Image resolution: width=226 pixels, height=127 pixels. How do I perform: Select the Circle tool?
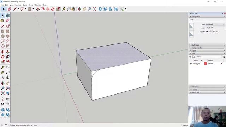click(2, 36)
